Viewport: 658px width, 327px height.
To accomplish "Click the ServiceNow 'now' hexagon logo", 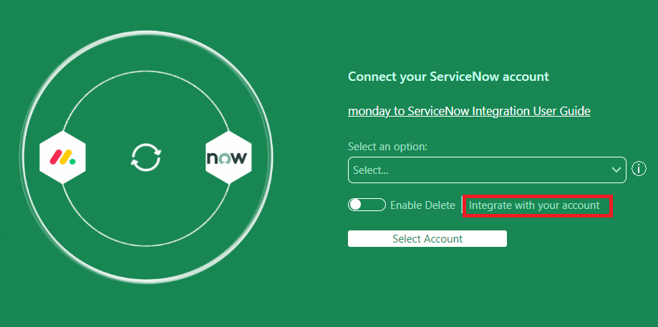I will coord(228,157).
